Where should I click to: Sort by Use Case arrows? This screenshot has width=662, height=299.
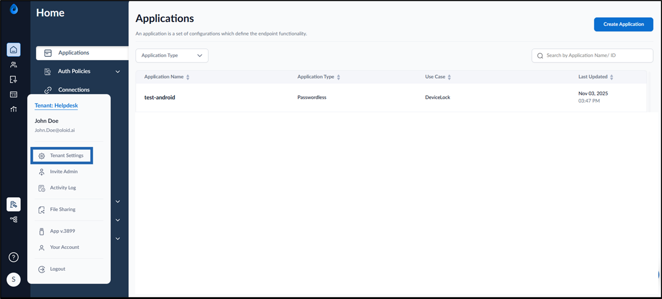(x=449, y=77)
